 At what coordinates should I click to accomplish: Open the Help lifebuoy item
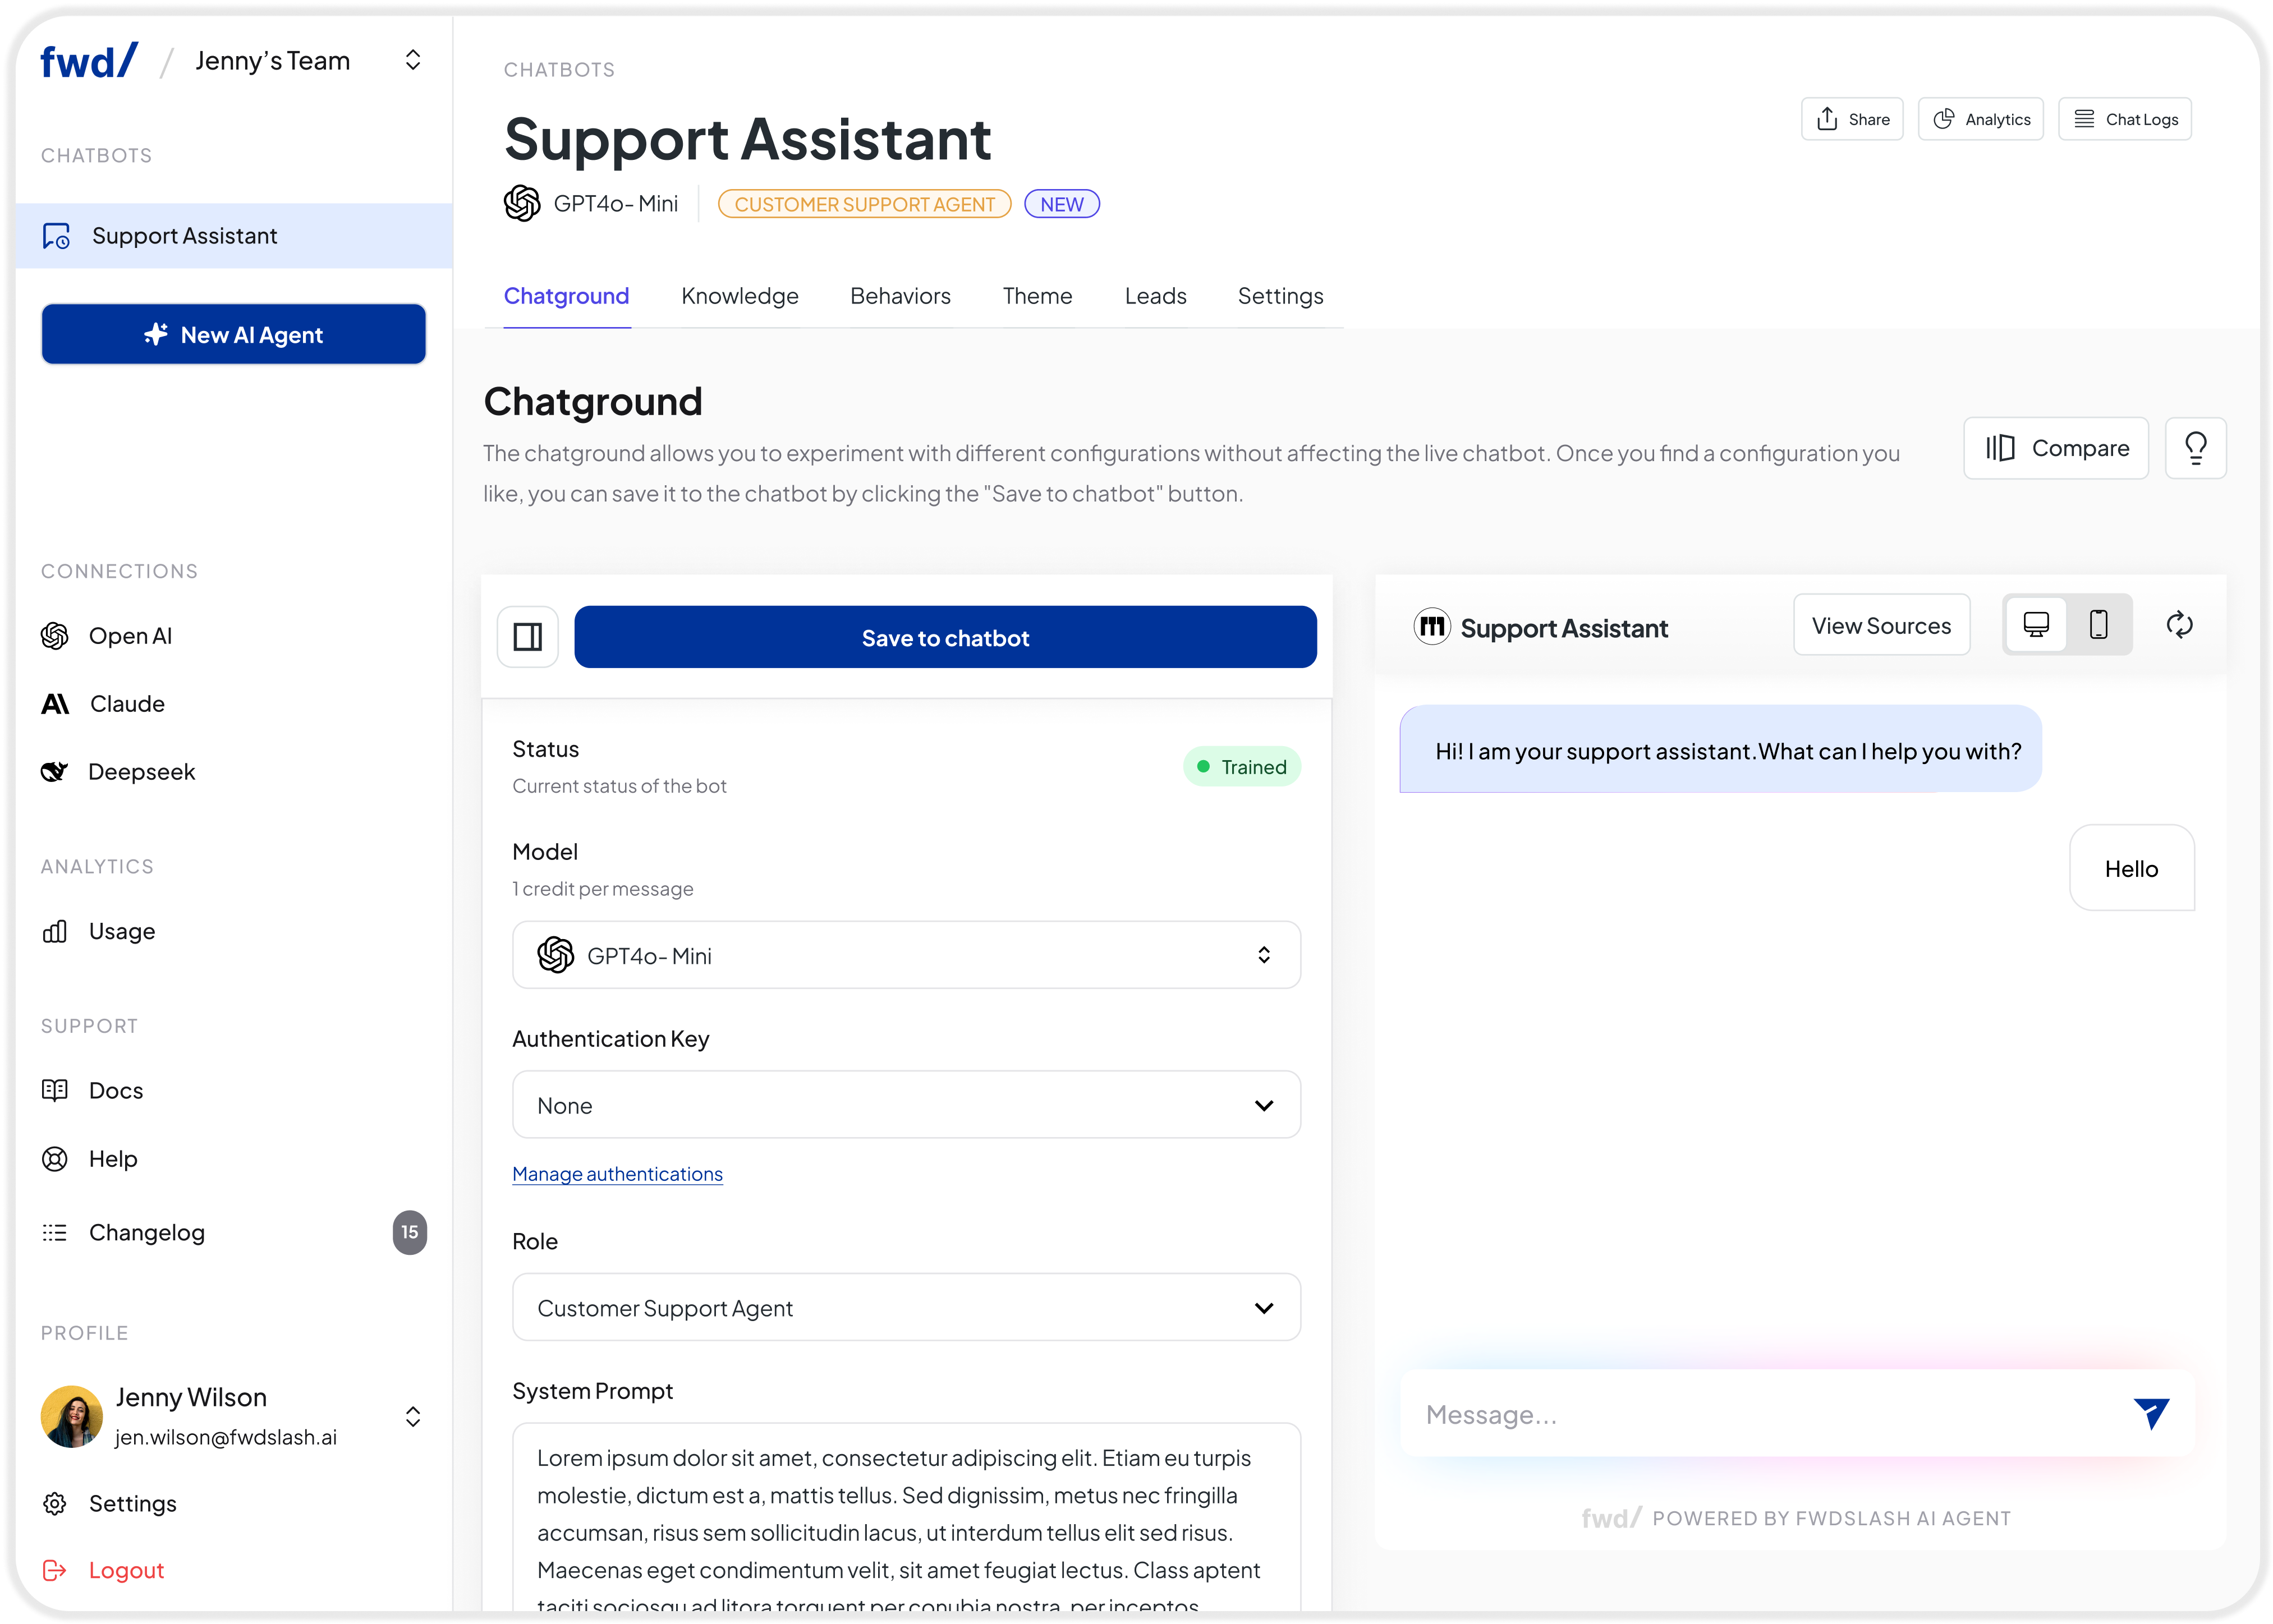(89, 1159)
